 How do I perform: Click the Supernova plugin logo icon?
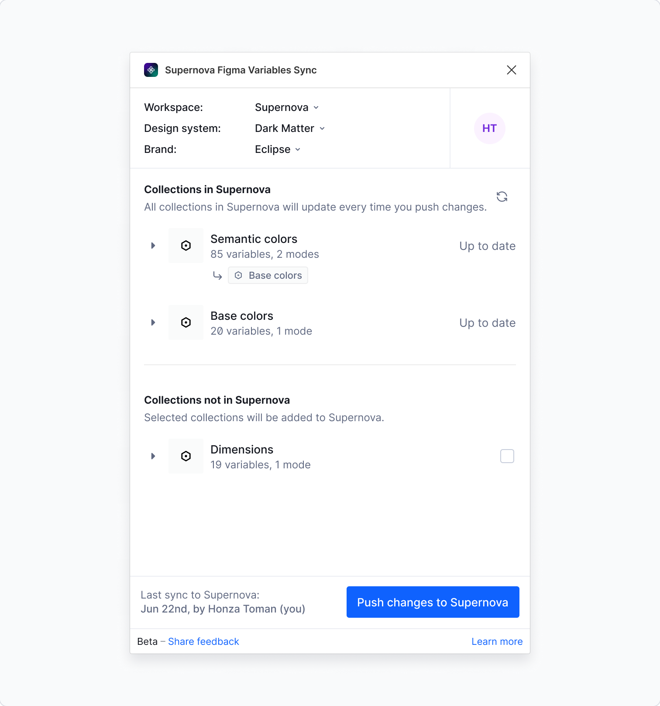coord(152,70)
